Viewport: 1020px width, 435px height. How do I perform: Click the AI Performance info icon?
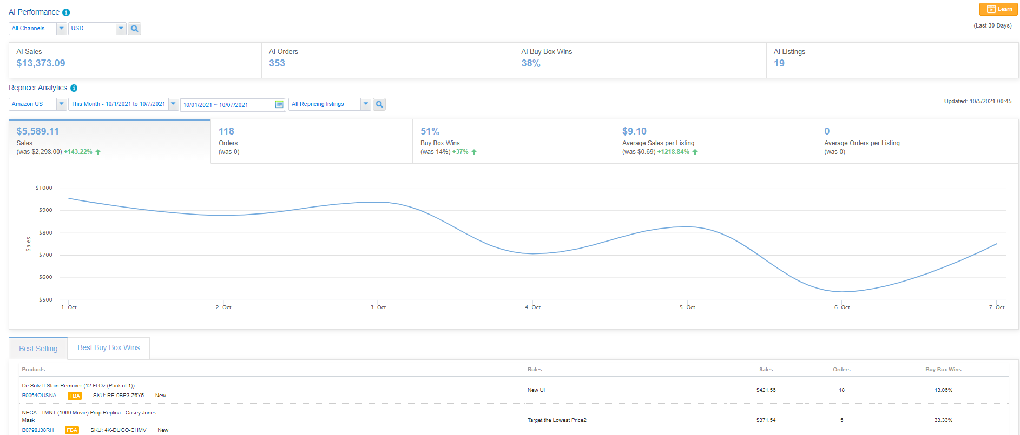(66, 12)
